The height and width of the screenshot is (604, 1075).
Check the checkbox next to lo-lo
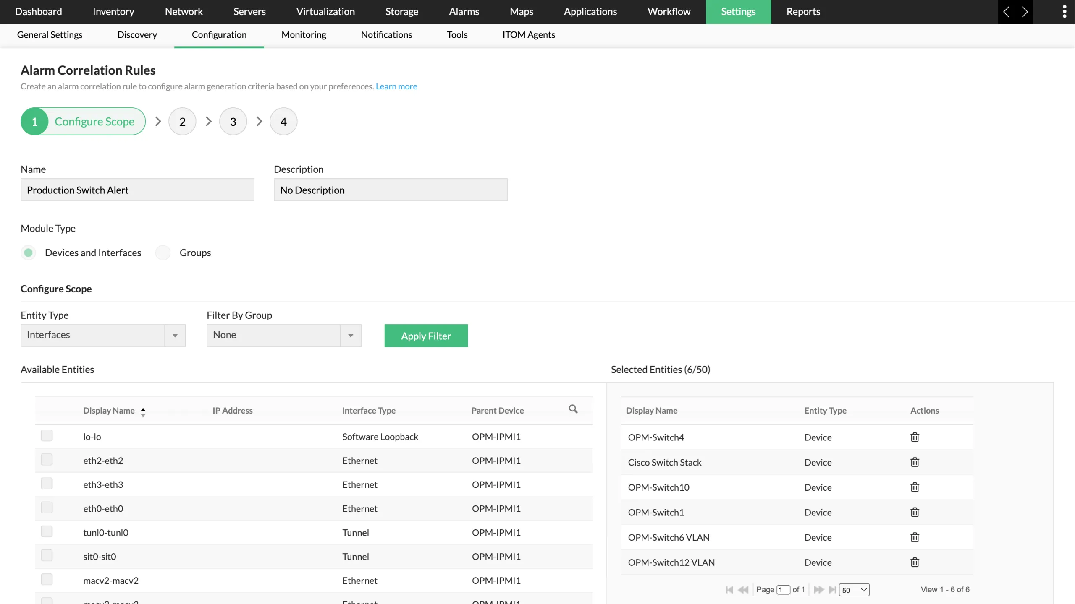click(47, 435)
